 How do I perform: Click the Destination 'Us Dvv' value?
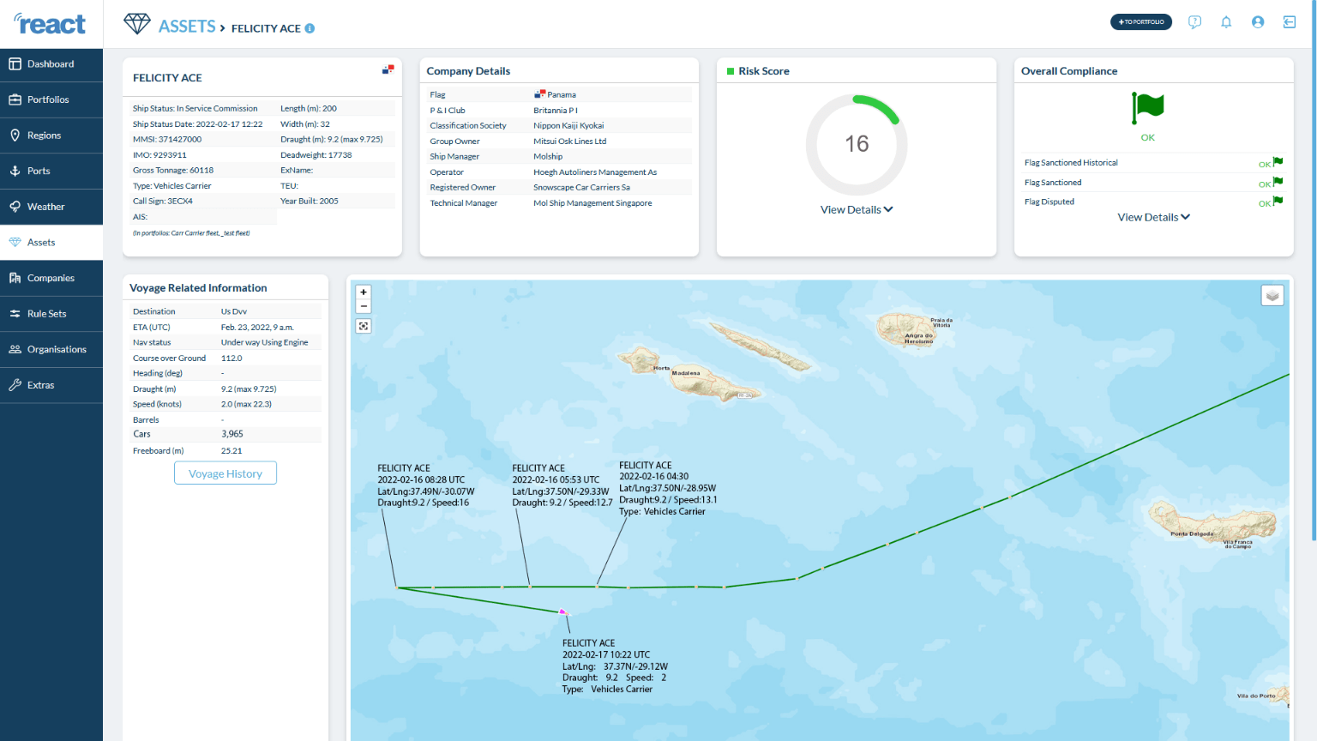coord(234,311)
